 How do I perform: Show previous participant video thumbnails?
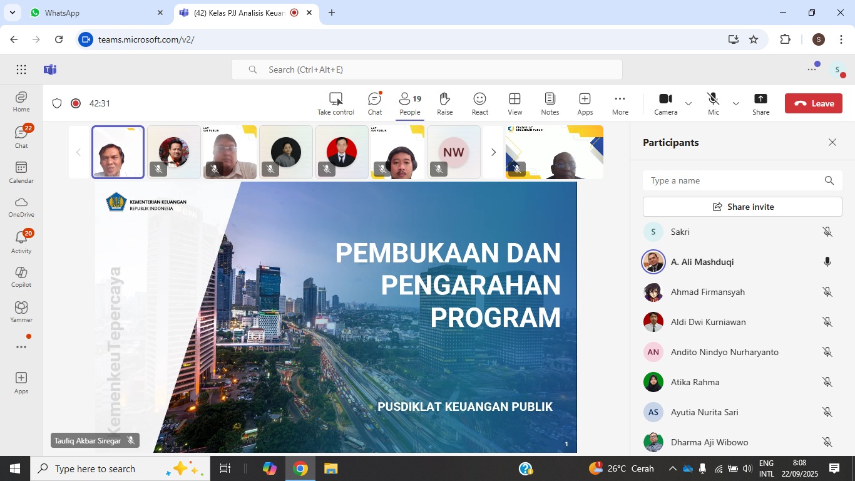click(78, 152)
